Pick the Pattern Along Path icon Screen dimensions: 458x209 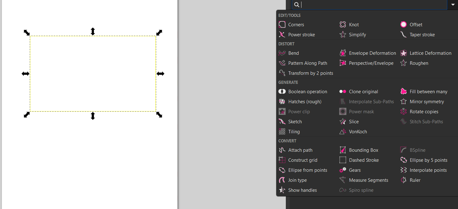pyautogui.click(x=282, y=63)
